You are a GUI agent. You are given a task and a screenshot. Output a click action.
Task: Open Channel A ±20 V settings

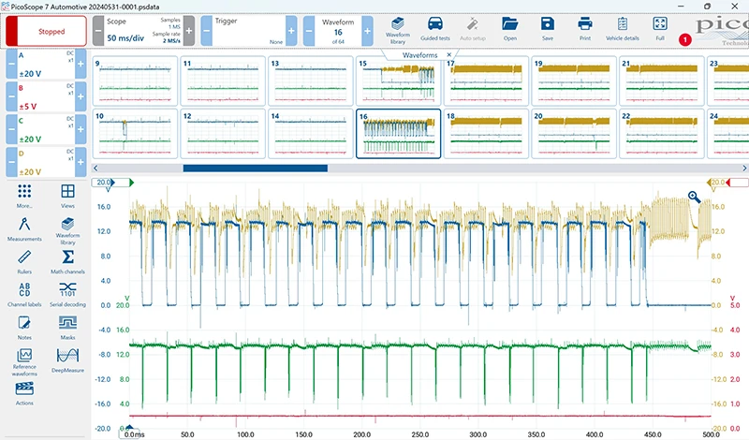click(46, 64)
